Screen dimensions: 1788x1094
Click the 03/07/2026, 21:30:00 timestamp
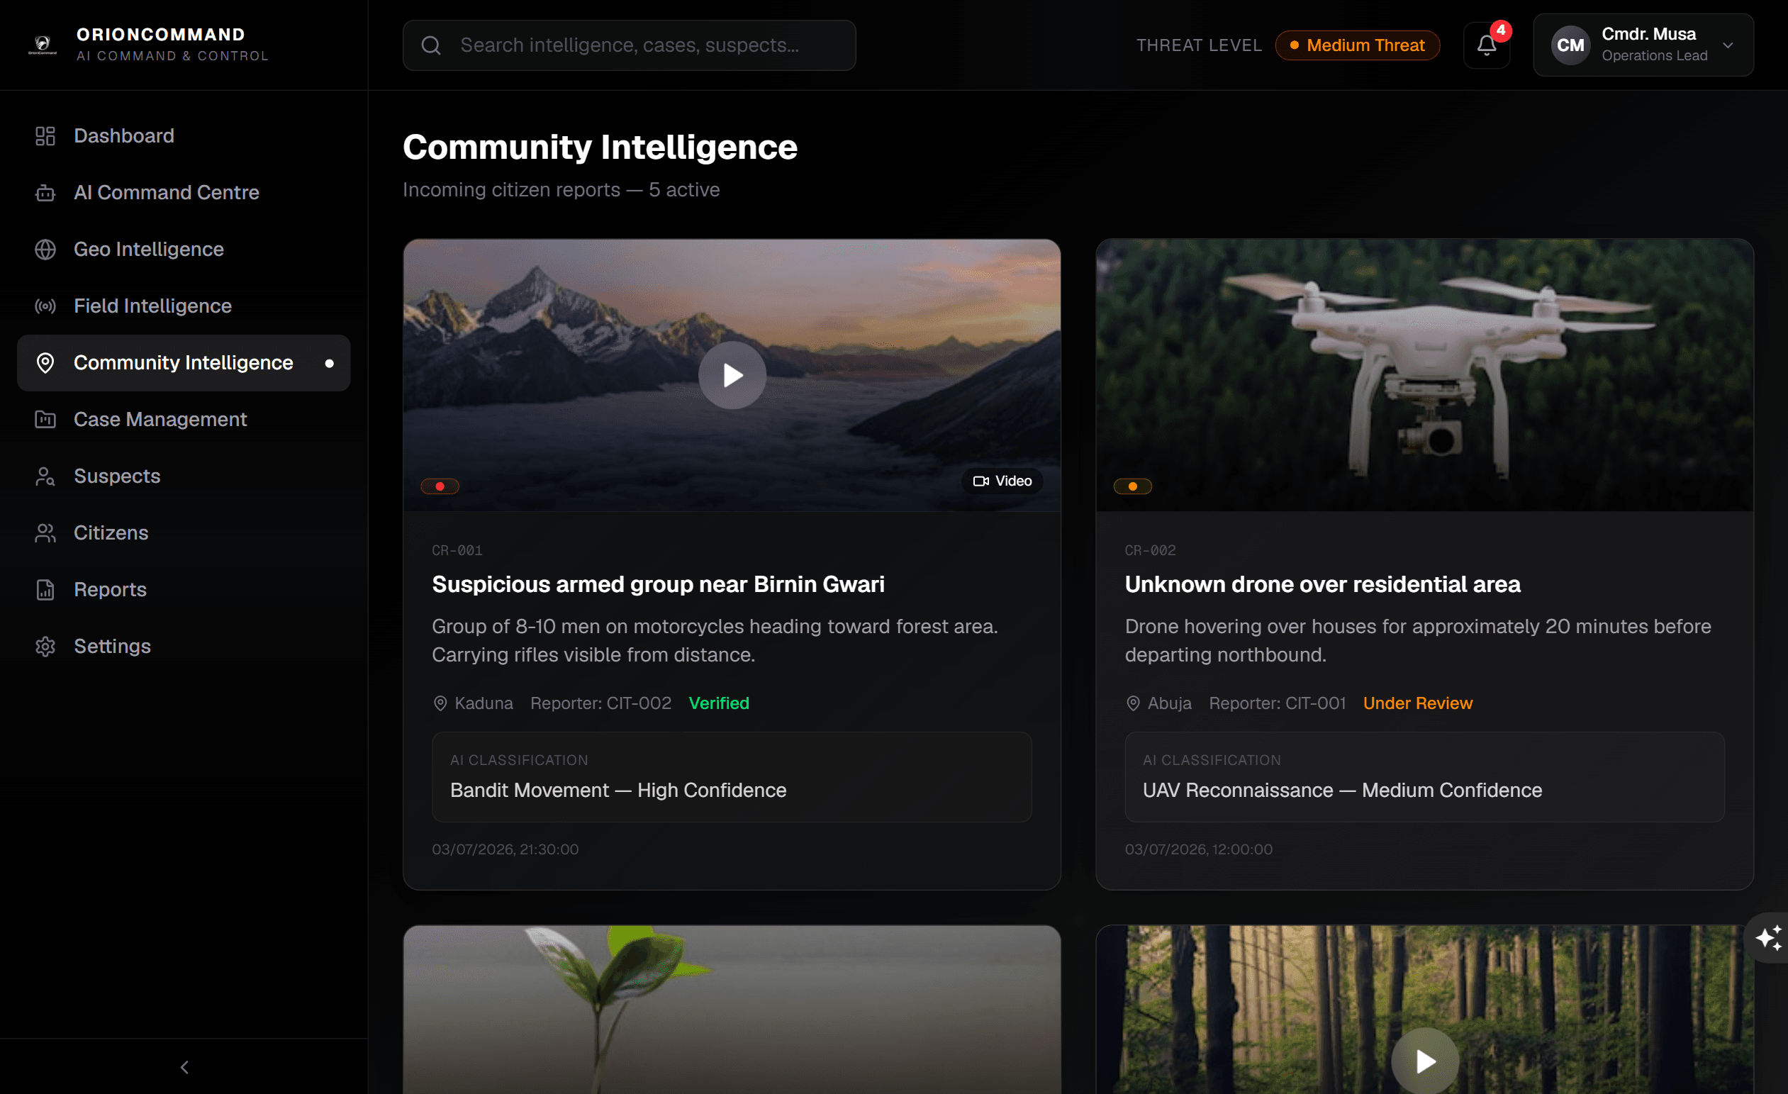pos(505,849)
